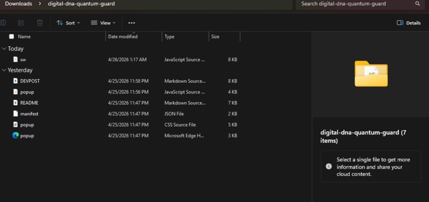Click the "Select a single file" info message
The height and width of the screenshot is (202, 429).
(373, 166)
